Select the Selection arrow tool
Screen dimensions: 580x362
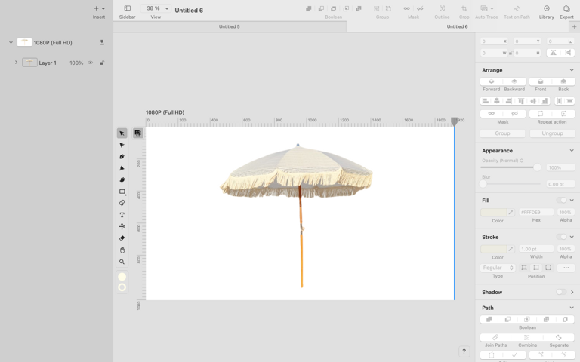click(122, 133)
